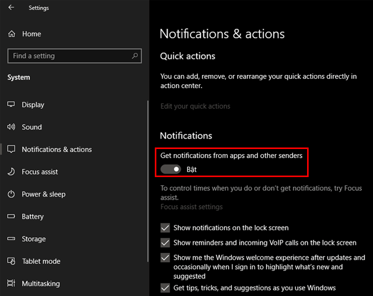Viewport: 373px width, 296px height.
Task: Open Notifications & actions settings page
Action: point(57,150)
